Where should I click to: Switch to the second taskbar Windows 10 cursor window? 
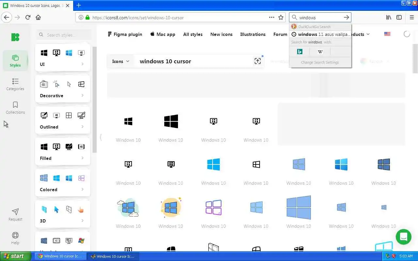coord(113,256)
